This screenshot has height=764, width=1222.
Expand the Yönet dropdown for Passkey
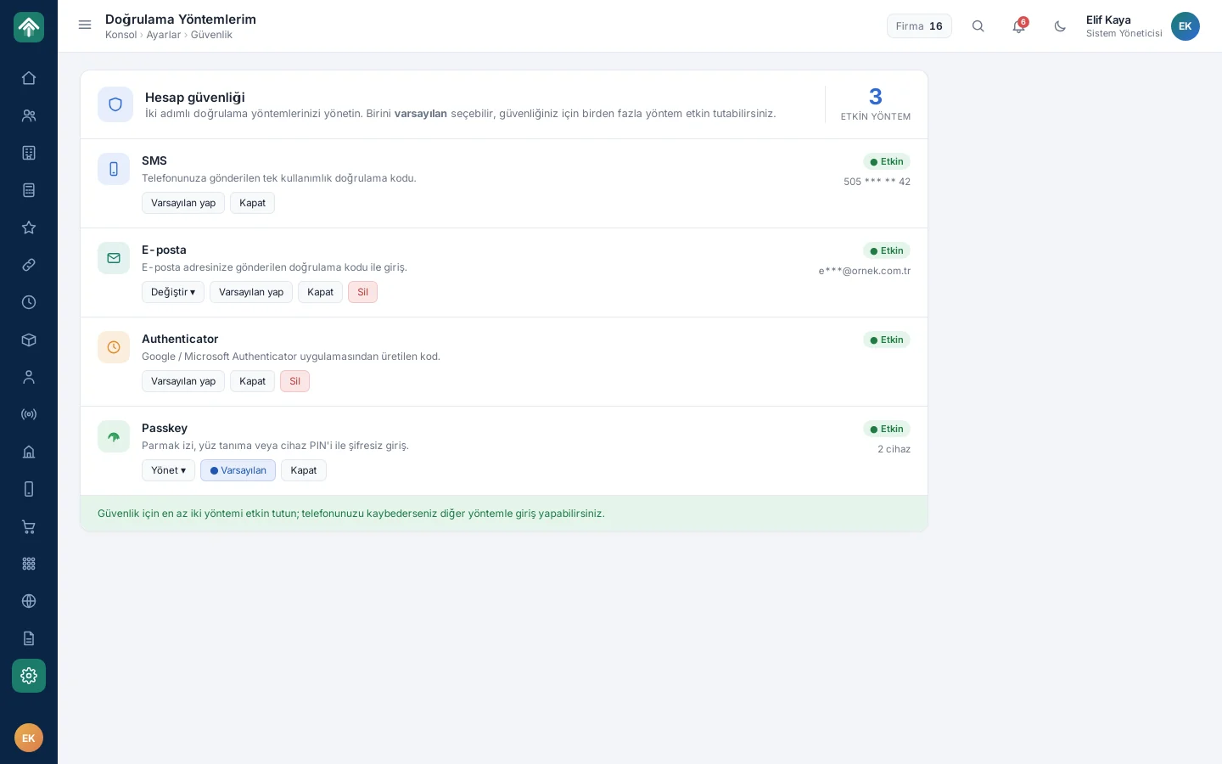tap(168, 470)
